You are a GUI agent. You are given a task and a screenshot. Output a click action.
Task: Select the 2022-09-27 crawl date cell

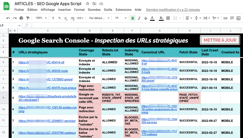click(210, 121)
